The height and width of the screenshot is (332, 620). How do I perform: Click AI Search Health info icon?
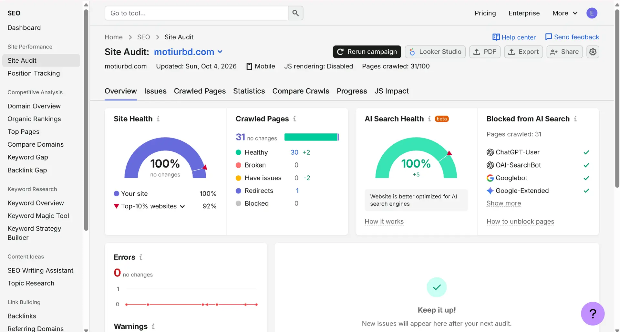pos(429,119)
